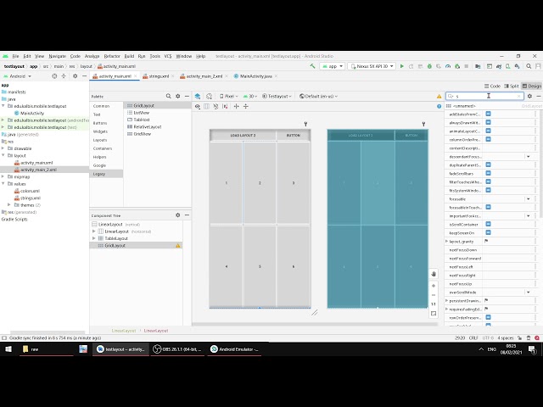Click the Palette search icon
This screenshot has height=407, width=543.
(x=168, y=96)
